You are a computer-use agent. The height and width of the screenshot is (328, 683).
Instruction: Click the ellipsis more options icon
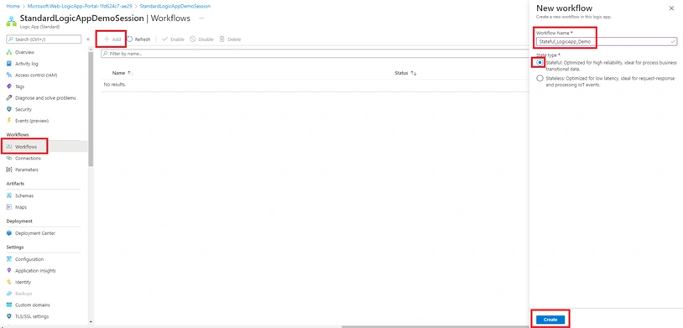pos(201,18)
